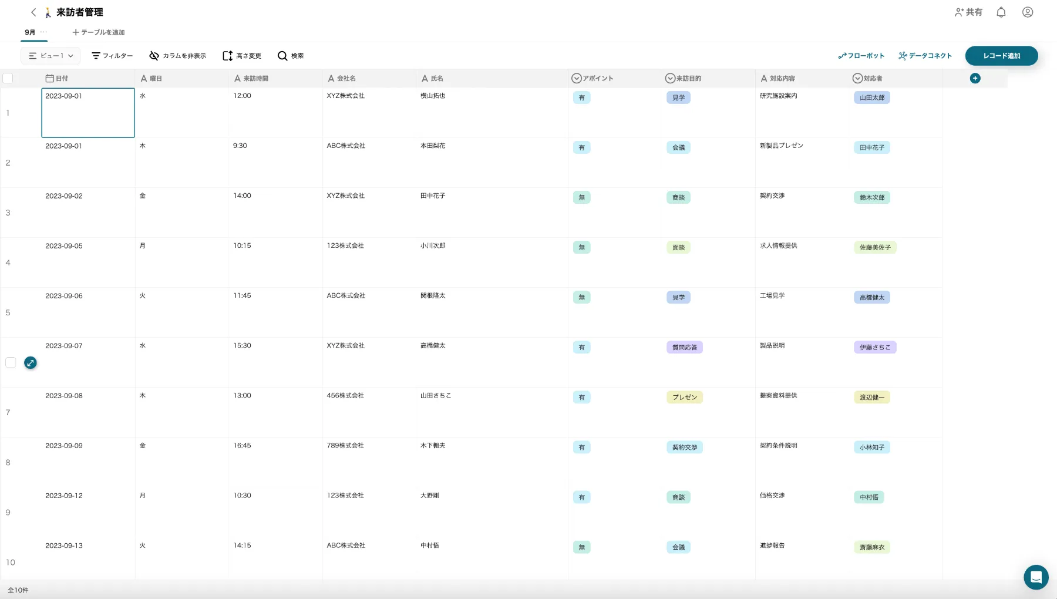Select the 研究施設案内 cell
Image resolution: width=1057 pixels, height=599 pixels.
click(x=802, y=113)
